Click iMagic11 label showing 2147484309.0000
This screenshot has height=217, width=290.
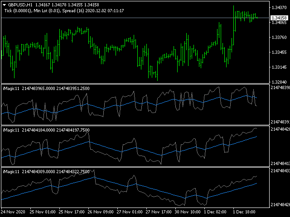tap(45, 172)
